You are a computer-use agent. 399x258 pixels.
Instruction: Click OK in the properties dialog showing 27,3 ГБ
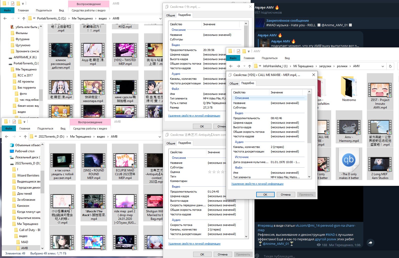pos(202,126)
